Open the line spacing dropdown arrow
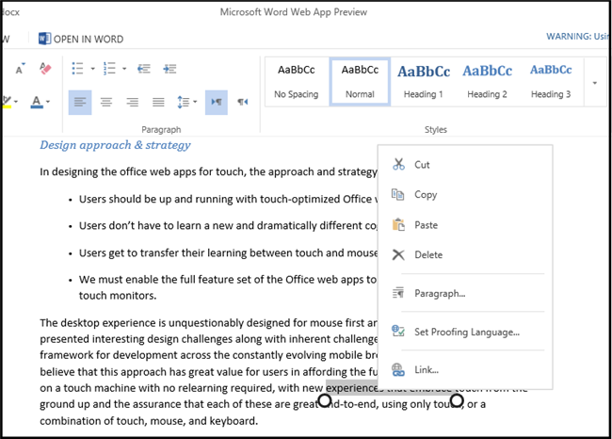Screen dimensions: 612x439 [195, 102]
